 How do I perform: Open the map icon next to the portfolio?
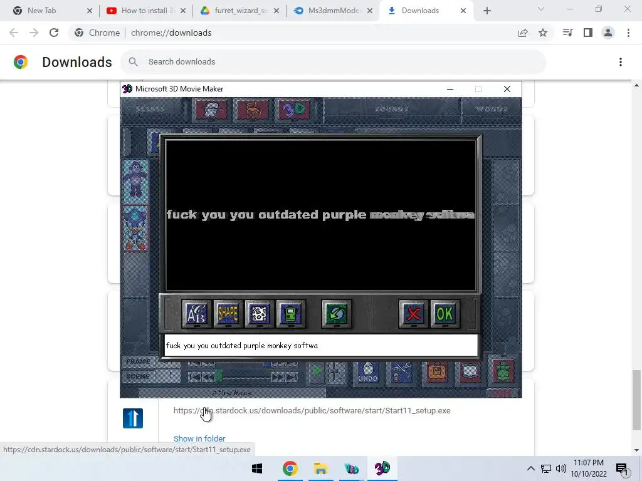click(x=469, y=372)
